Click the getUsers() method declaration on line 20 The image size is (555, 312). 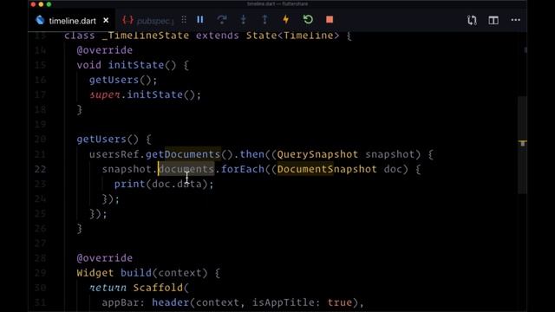(108, 139)
